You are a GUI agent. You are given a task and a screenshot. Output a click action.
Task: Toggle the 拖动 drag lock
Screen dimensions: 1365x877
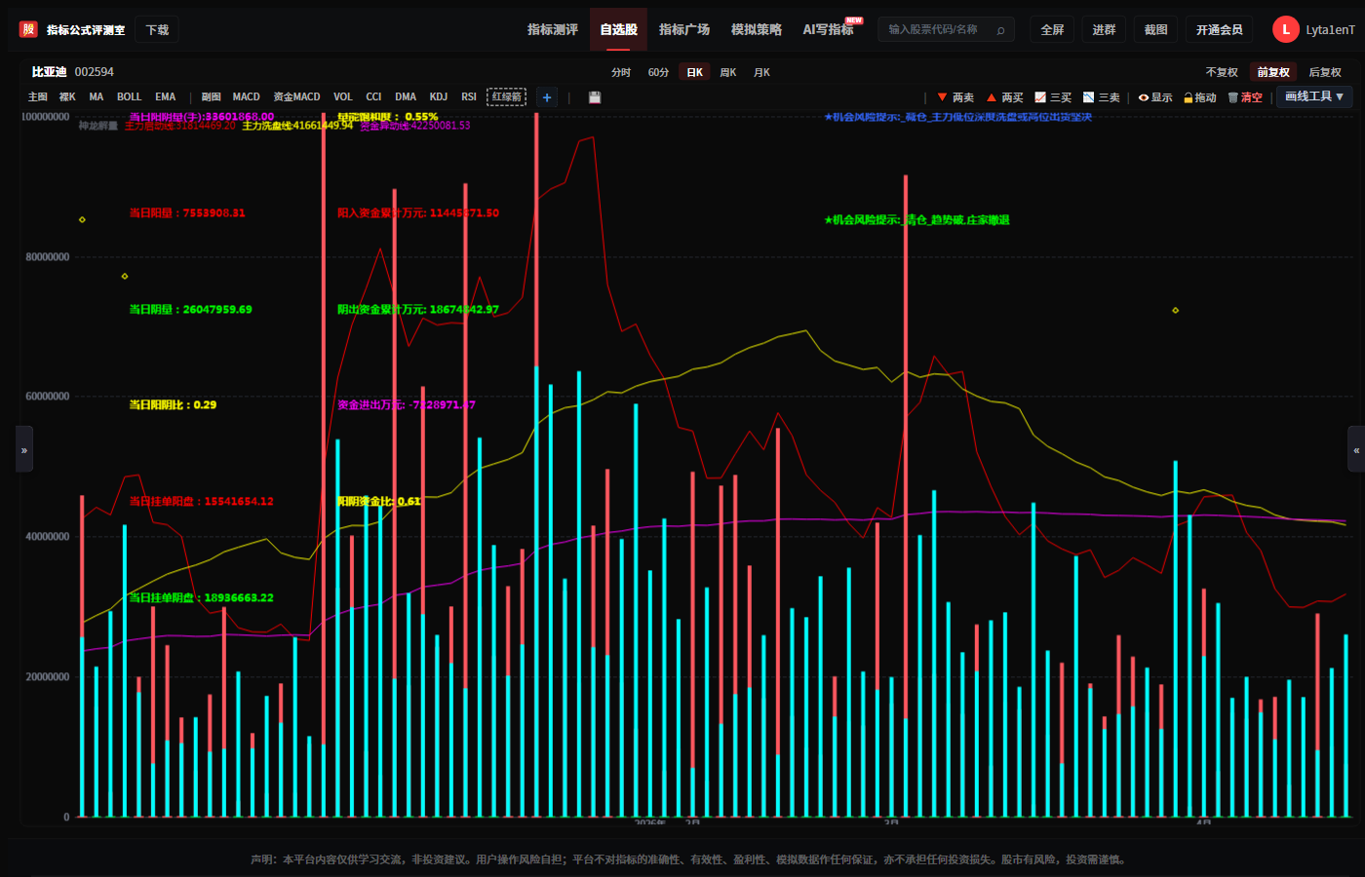(1200, 97)
